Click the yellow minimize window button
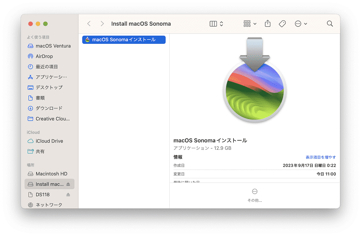Viewport: 361px width, 236px height. (x=38, y=24)
